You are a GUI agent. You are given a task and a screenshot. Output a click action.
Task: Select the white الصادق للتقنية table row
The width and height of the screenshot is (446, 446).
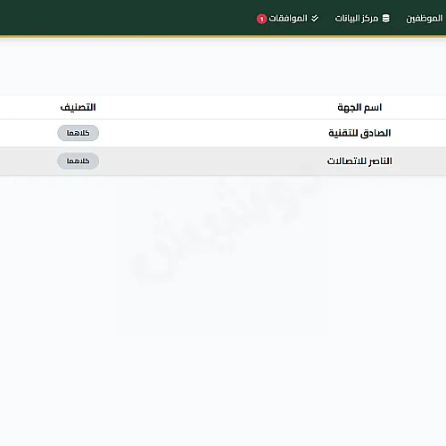[223, 133]
